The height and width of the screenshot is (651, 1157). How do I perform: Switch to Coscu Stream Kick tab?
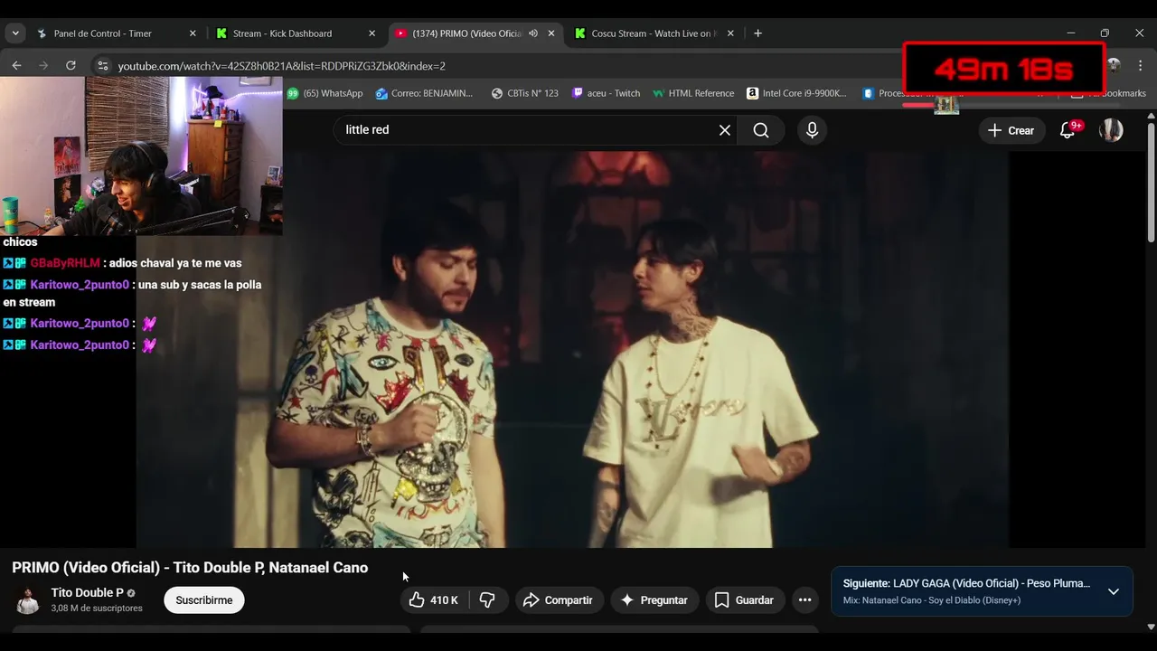[x=653, y=33]
